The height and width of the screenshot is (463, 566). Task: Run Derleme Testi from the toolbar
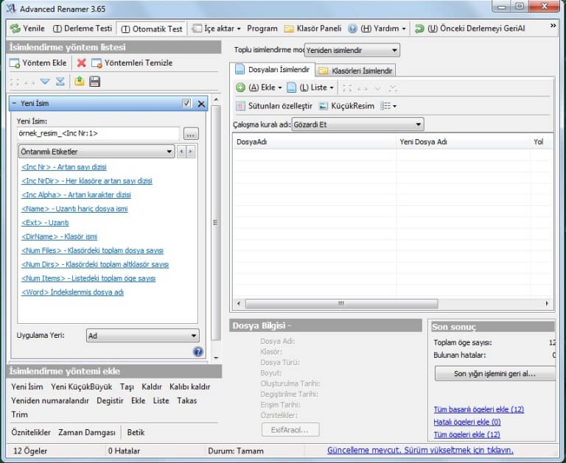tap(83, 29)
